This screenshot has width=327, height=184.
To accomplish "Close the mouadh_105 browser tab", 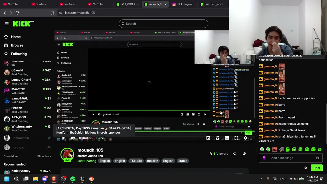I will pos(166,4).
